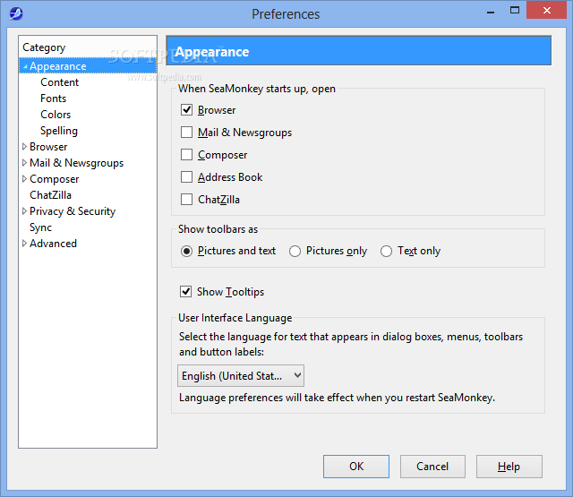Choose Pictures only radio button
The image size is (573, 497).
coord(295,251)
